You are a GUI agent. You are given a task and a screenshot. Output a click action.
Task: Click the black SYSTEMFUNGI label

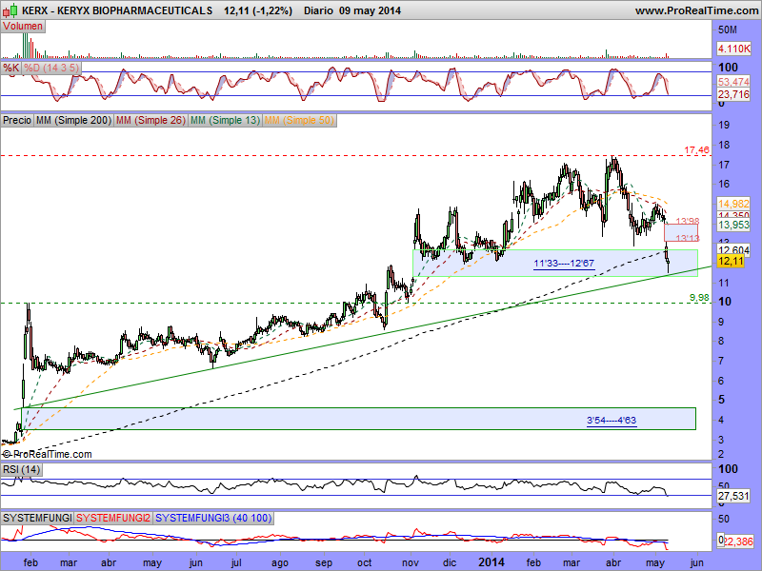37,518
